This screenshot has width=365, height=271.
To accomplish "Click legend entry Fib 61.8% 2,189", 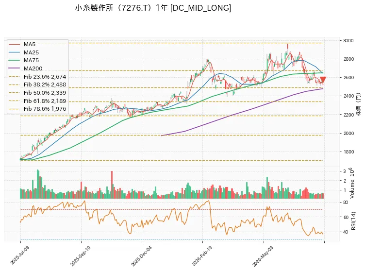I will tap(37, 101).
